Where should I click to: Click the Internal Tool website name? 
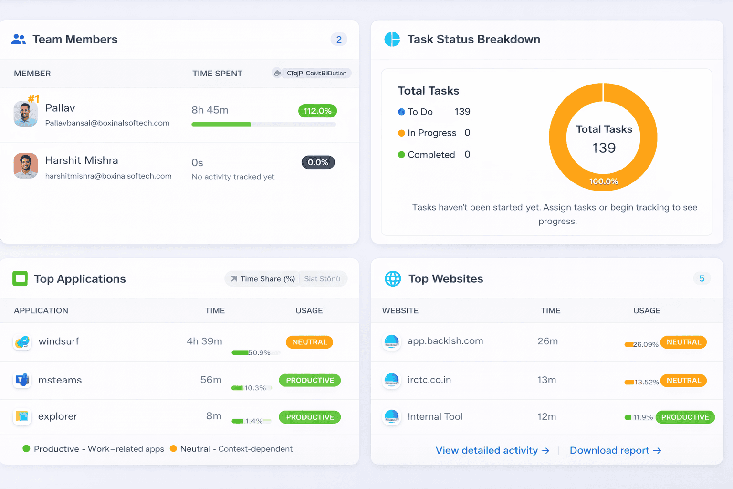435,416
